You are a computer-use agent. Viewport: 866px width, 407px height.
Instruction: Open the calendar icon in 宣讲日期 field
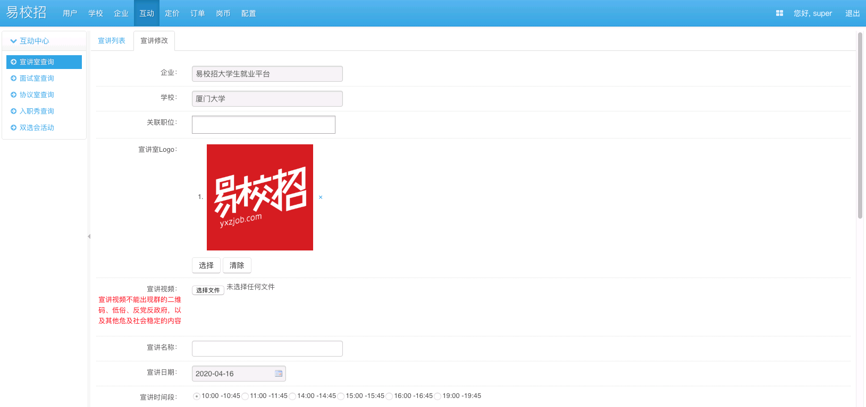tap(279, 374)
